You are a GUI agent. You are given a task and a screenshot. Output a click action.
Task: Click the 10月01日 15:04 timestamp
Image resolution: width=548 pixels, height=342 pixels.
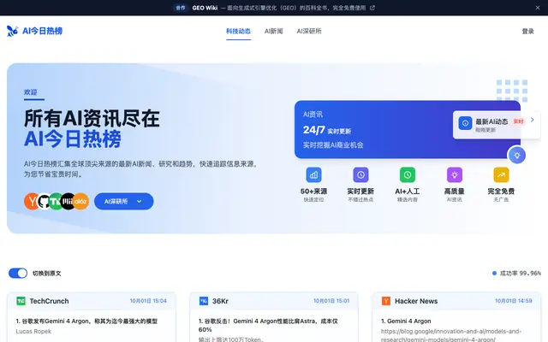(x=148, y=301)
